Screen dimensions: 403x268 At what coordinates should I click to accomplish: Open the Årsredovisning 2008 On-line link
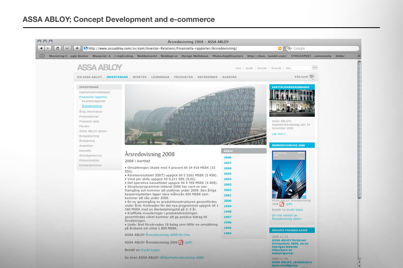167,235
